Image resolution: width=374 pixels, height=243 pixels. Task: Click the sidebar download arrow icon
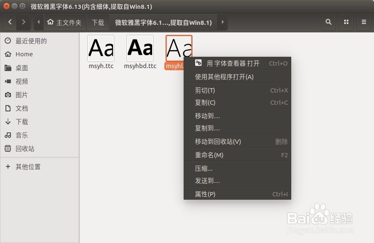[x=8, y=122]
